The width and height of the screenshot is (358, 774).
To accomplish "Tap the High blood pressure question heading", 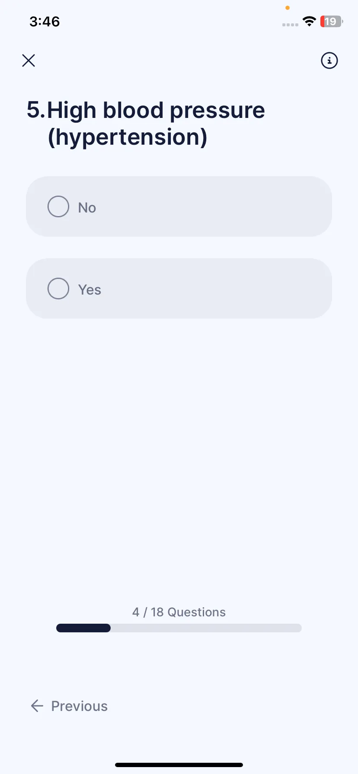I will [x=146, y=124].
